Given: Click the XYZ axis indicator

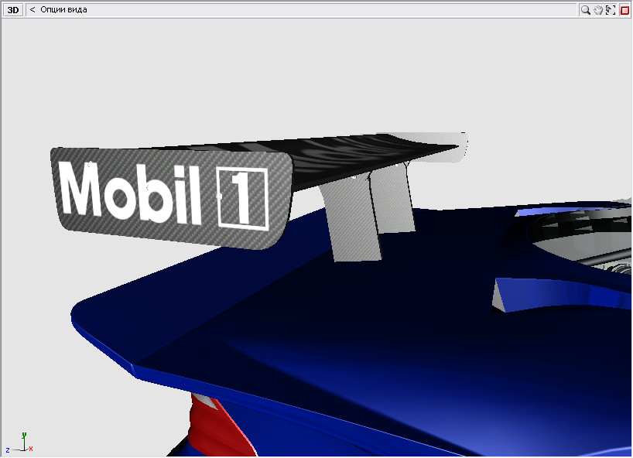Looking at the screenshot, I should point(19,442).
